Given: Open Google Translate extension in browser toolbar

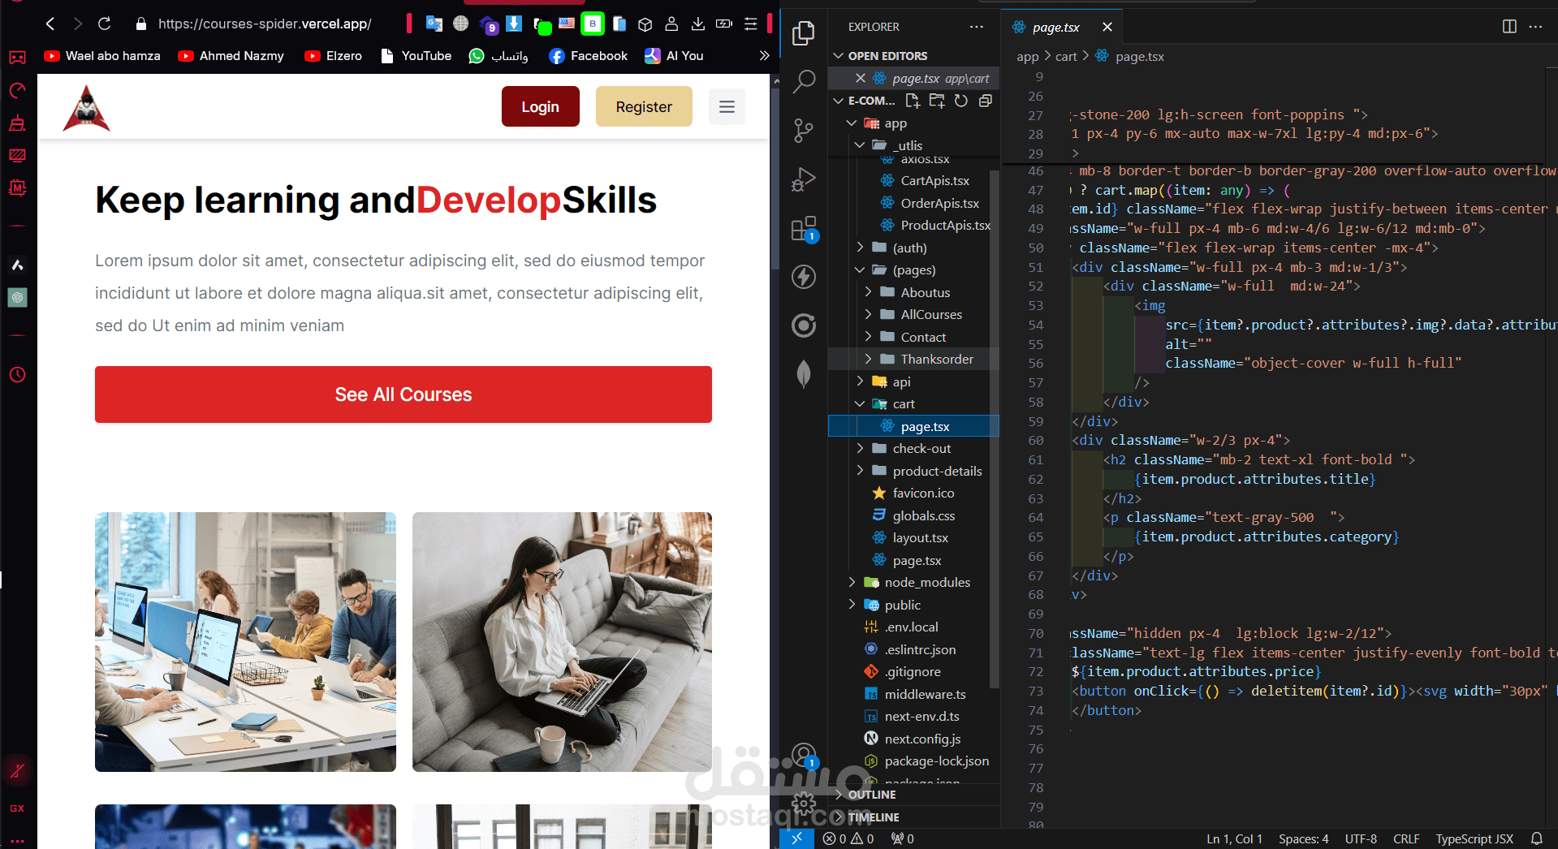Looking at the screenshot, I should tap(434, 24).
